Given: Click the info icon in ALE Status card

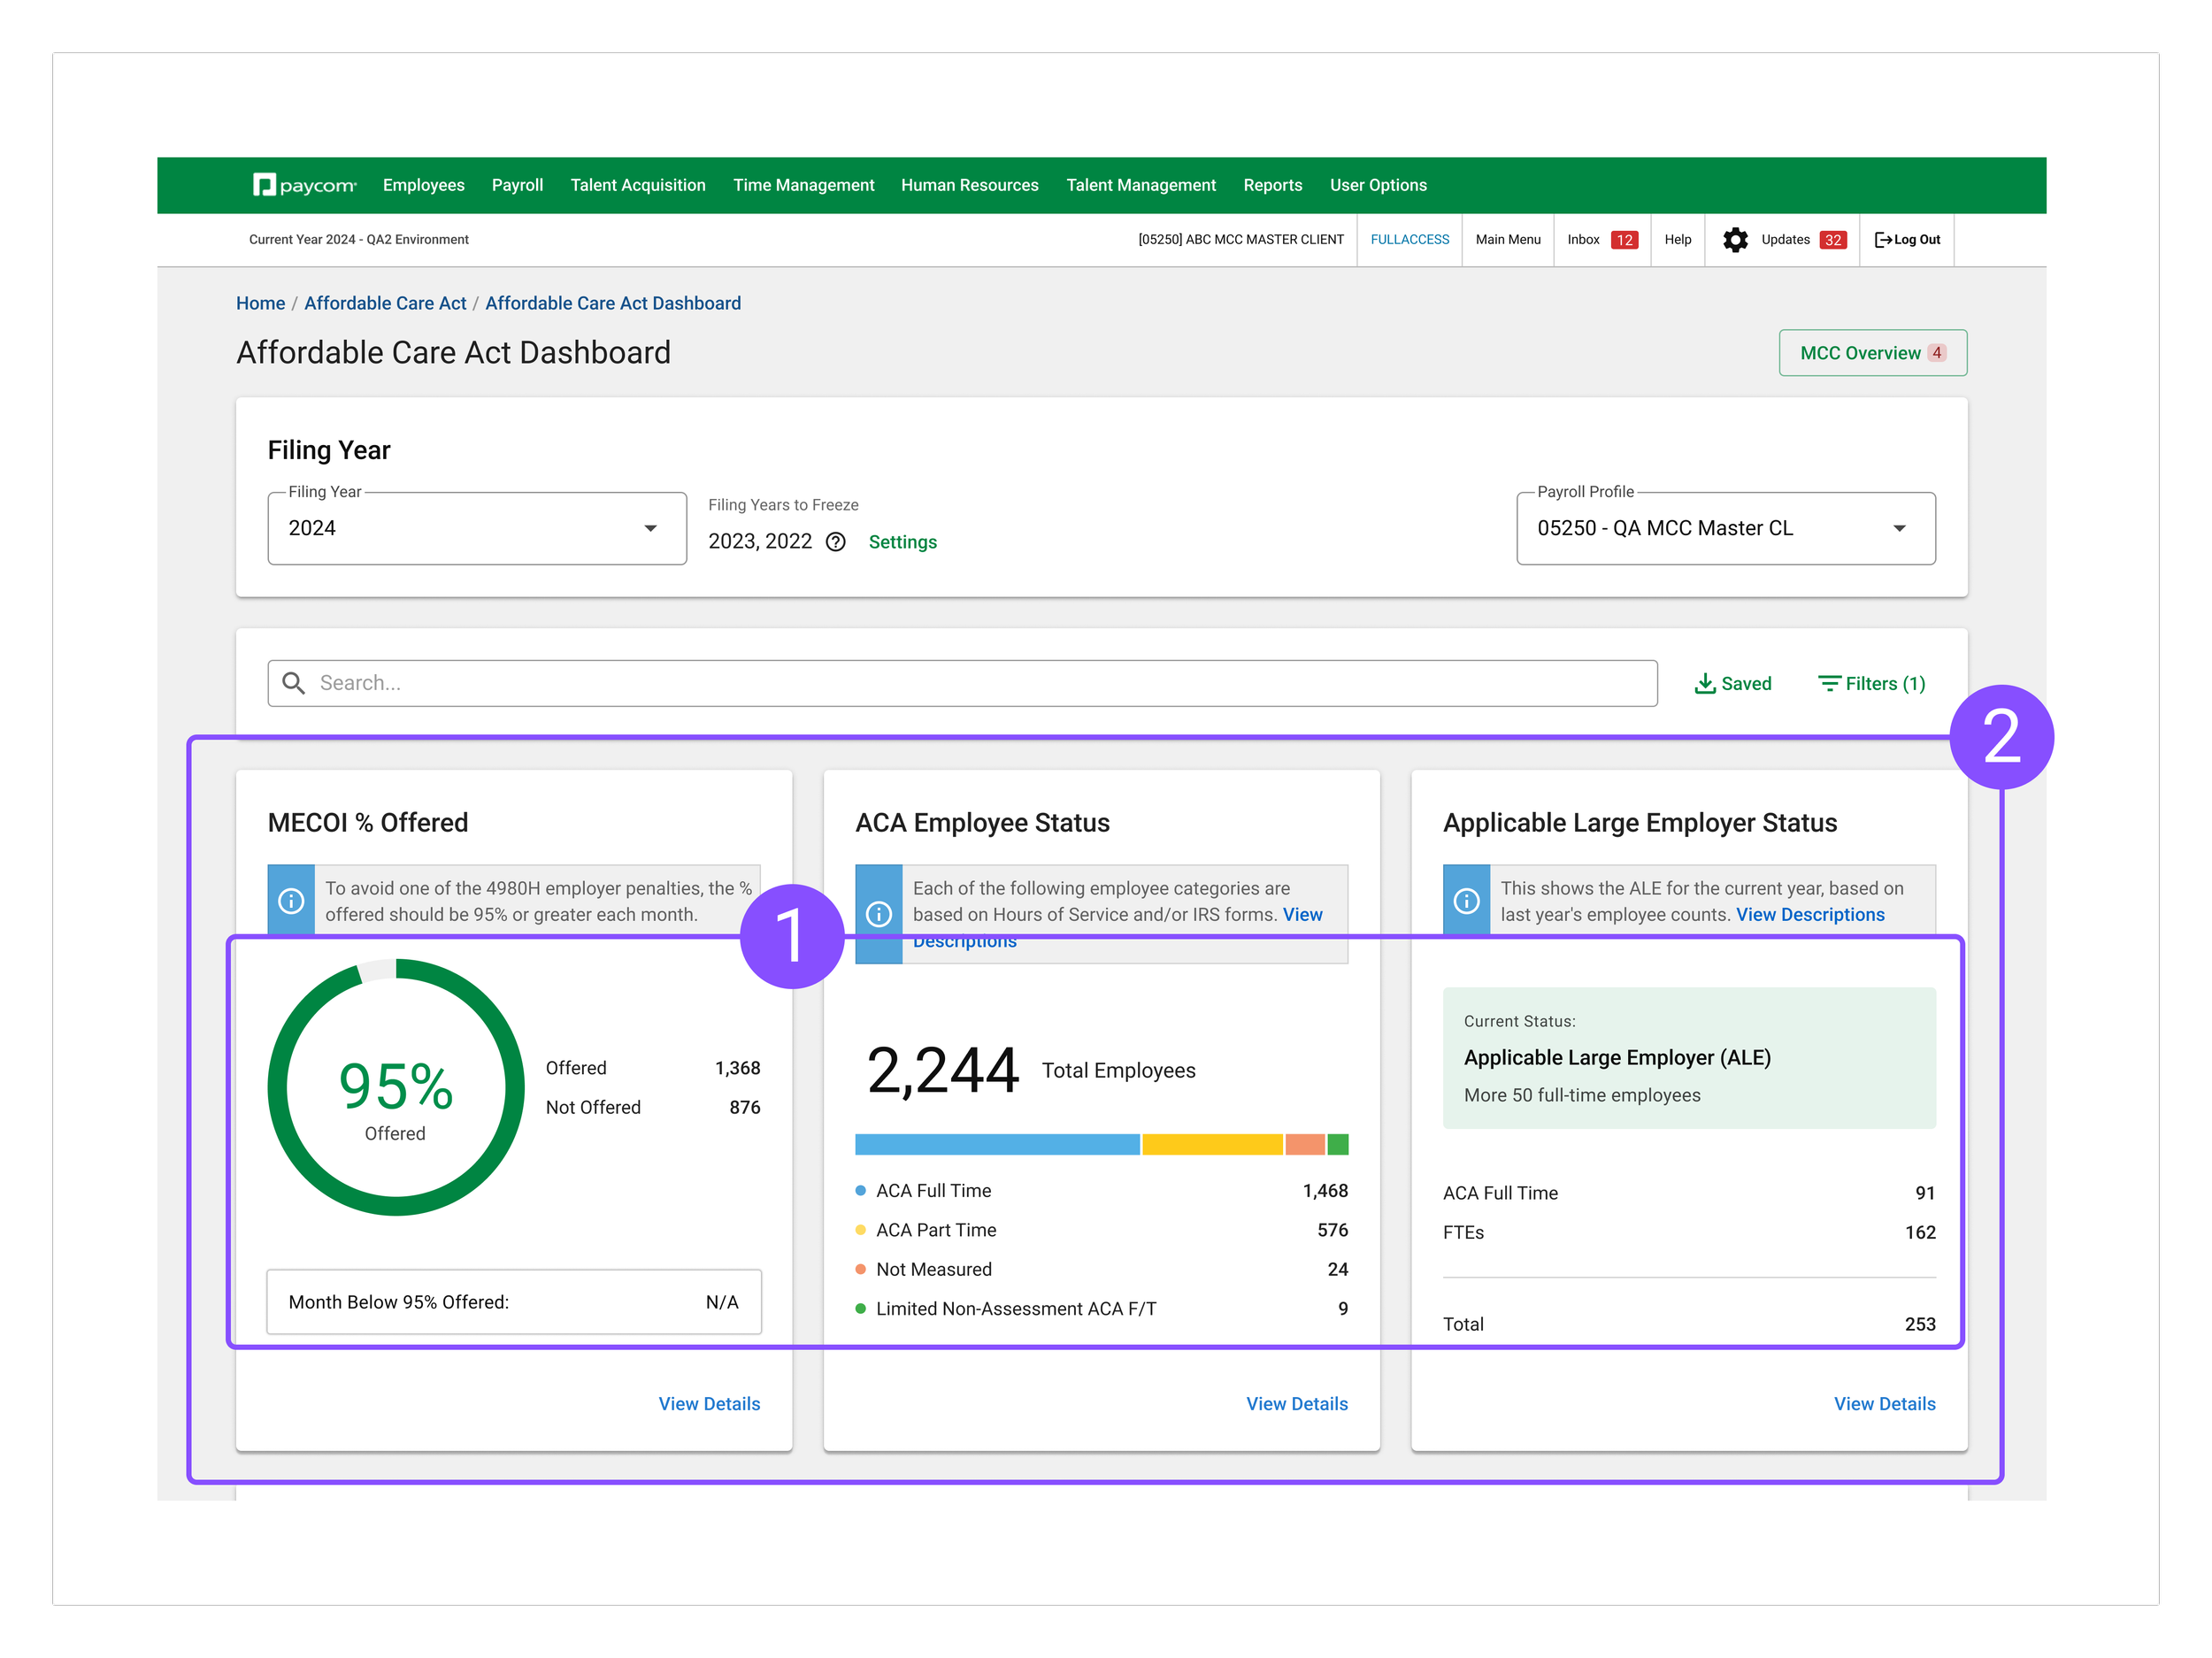Looking at the screenshot, I should [1466, 901].
